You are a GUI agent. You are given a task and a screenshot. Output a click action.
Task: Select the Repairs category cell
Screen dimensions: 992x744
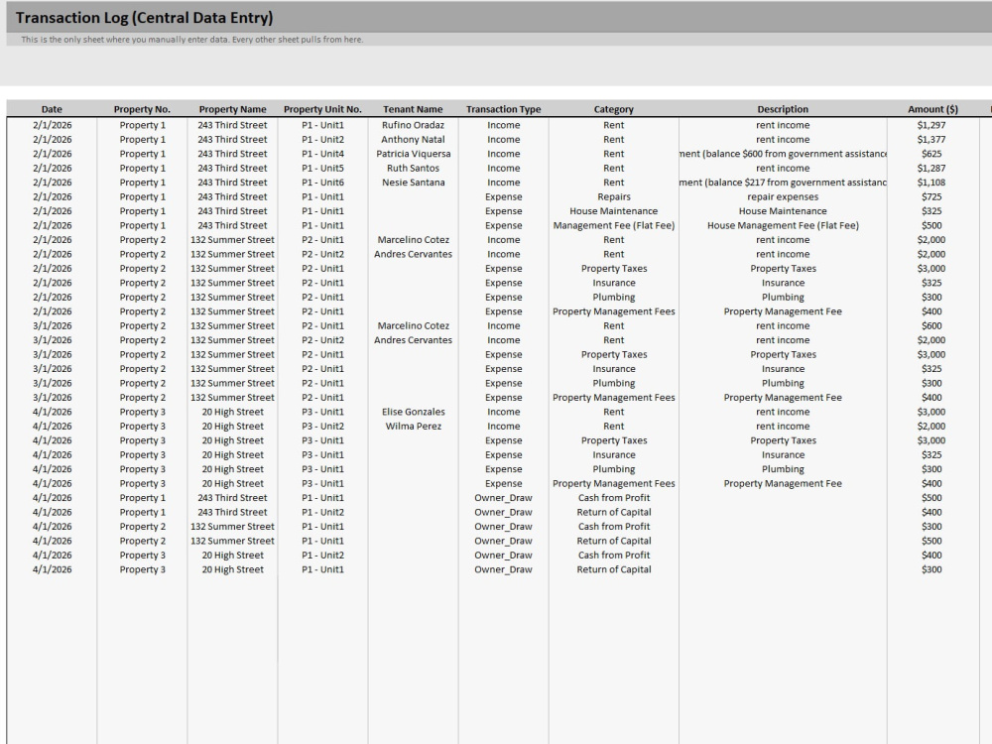pyautogui.click(x=614, y=196)
